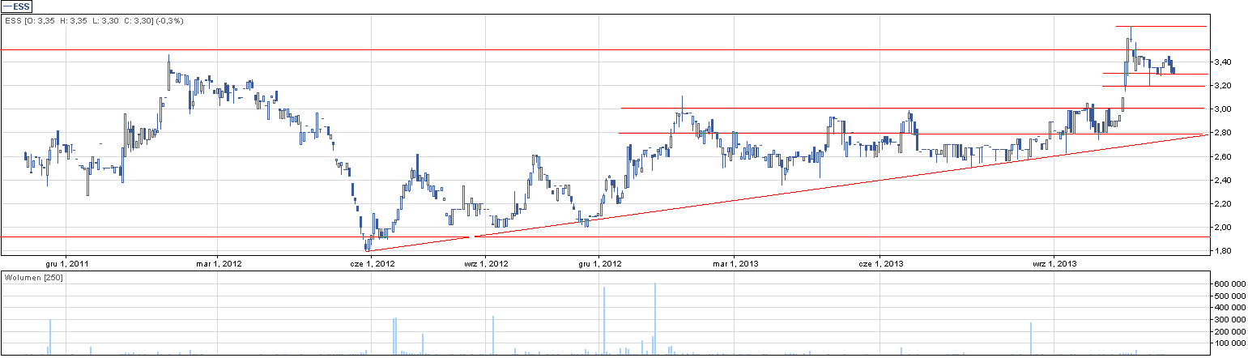Select the ESS OHLC quote text line
Screen dimensions: 1248x358
click(94, 20)
